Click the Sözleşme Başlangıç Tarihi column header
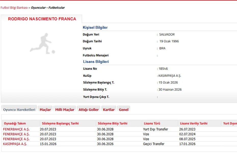 point(60,123)
